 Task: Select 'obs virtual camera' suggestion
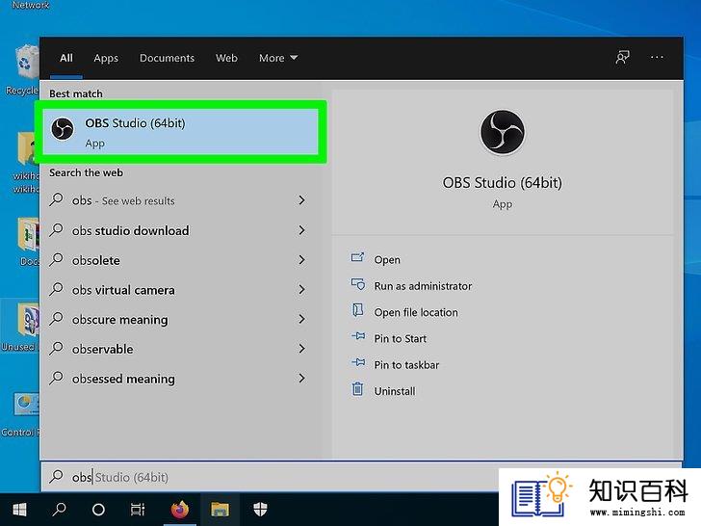pos(179,290)
